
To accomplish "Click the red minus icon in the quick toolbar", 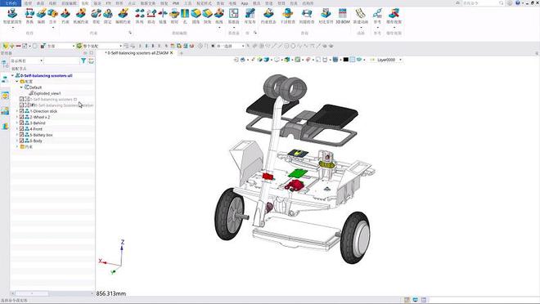I will point(18,46).
